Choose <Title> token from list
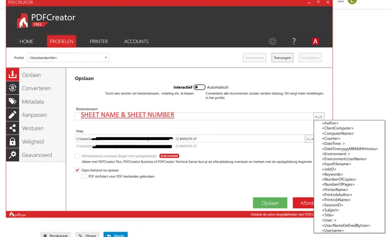Viewport: 391px width, 237px height. coord(328,215)
